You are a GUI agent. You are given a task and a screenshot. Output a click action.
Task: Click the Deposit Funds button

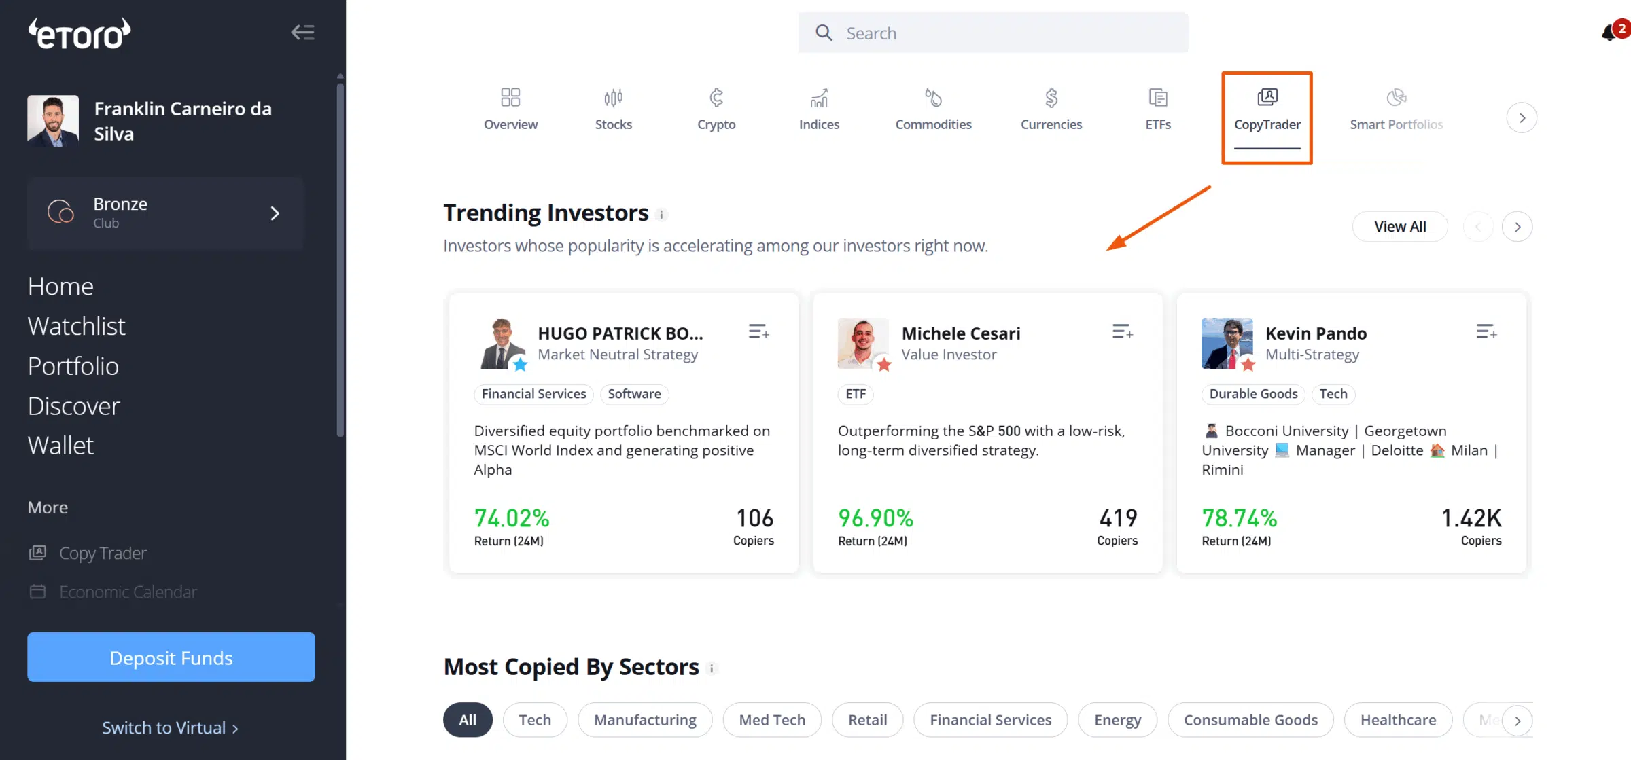171,657
